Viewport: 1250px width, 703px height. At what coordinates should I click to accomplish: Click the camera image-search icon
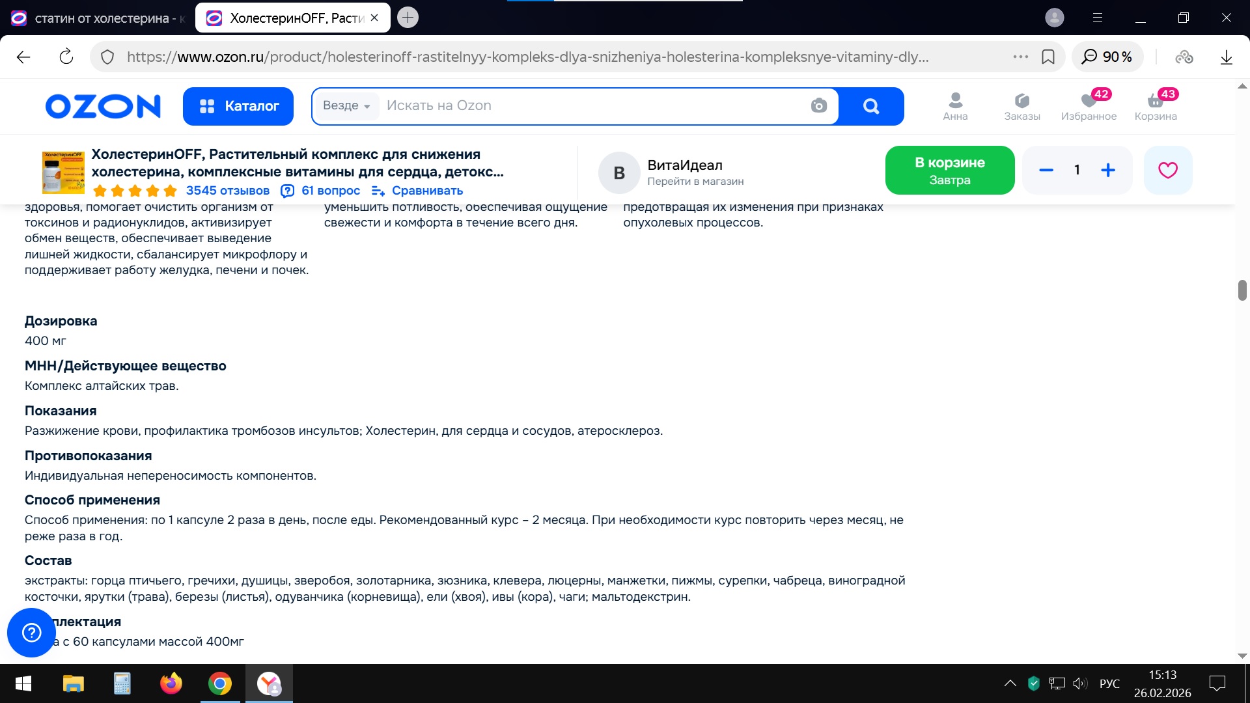click(818, 105)
